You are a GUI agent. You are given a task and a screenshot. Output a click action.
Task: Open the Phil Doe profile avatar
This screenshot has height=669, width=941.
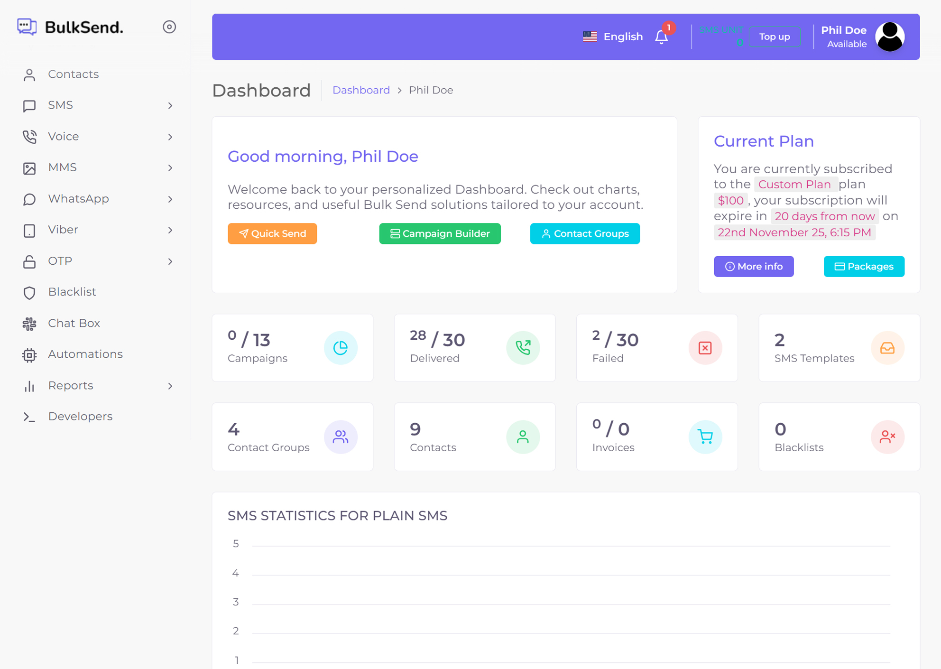point(890,37)
